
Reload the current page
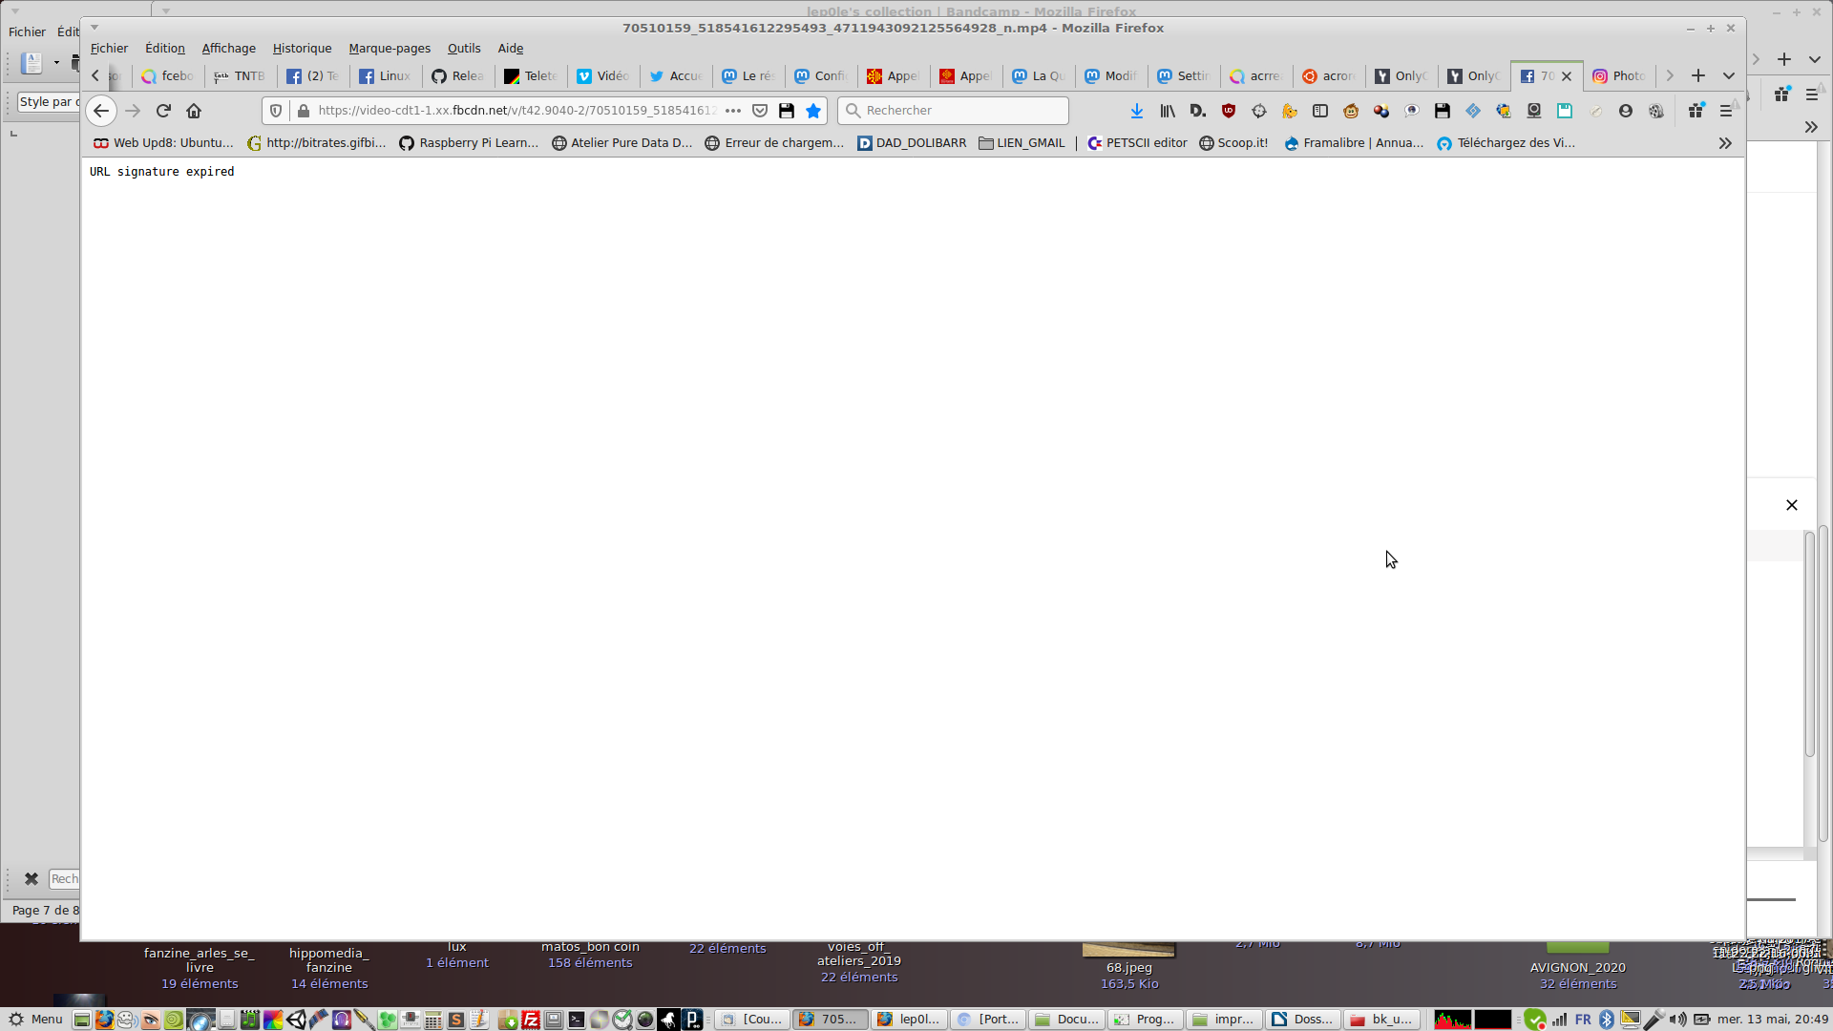163,111
